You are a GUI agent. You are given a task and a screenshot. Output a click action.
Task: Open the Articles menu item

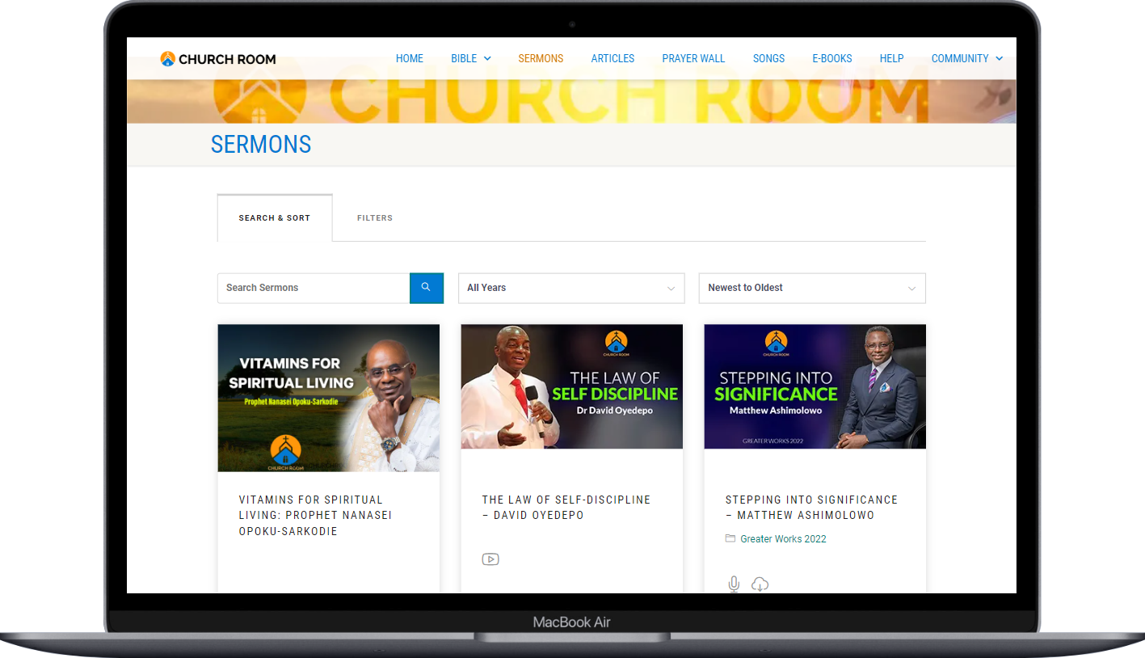(612, 58)
